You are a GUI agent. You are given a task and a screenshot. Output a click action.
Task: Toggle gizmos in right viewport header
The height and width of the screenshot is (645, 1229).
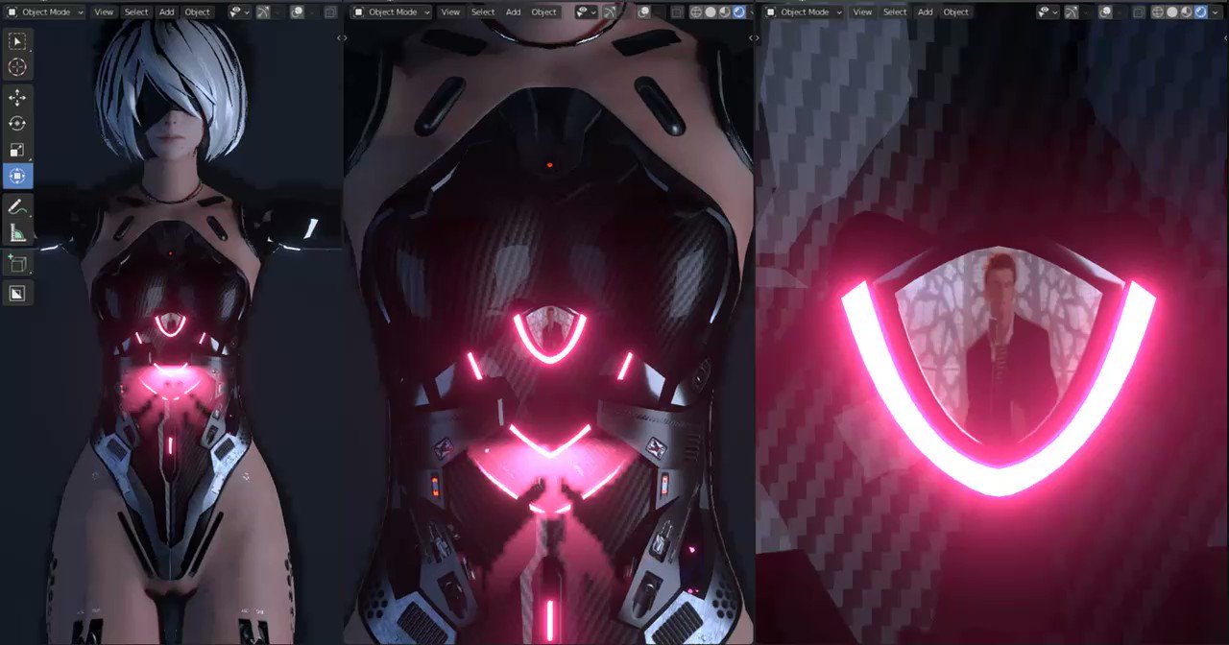pos(1071,12)
